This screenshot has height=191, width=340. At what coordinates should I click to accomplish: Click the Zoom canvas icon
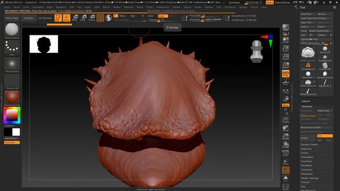coord(286,48)
